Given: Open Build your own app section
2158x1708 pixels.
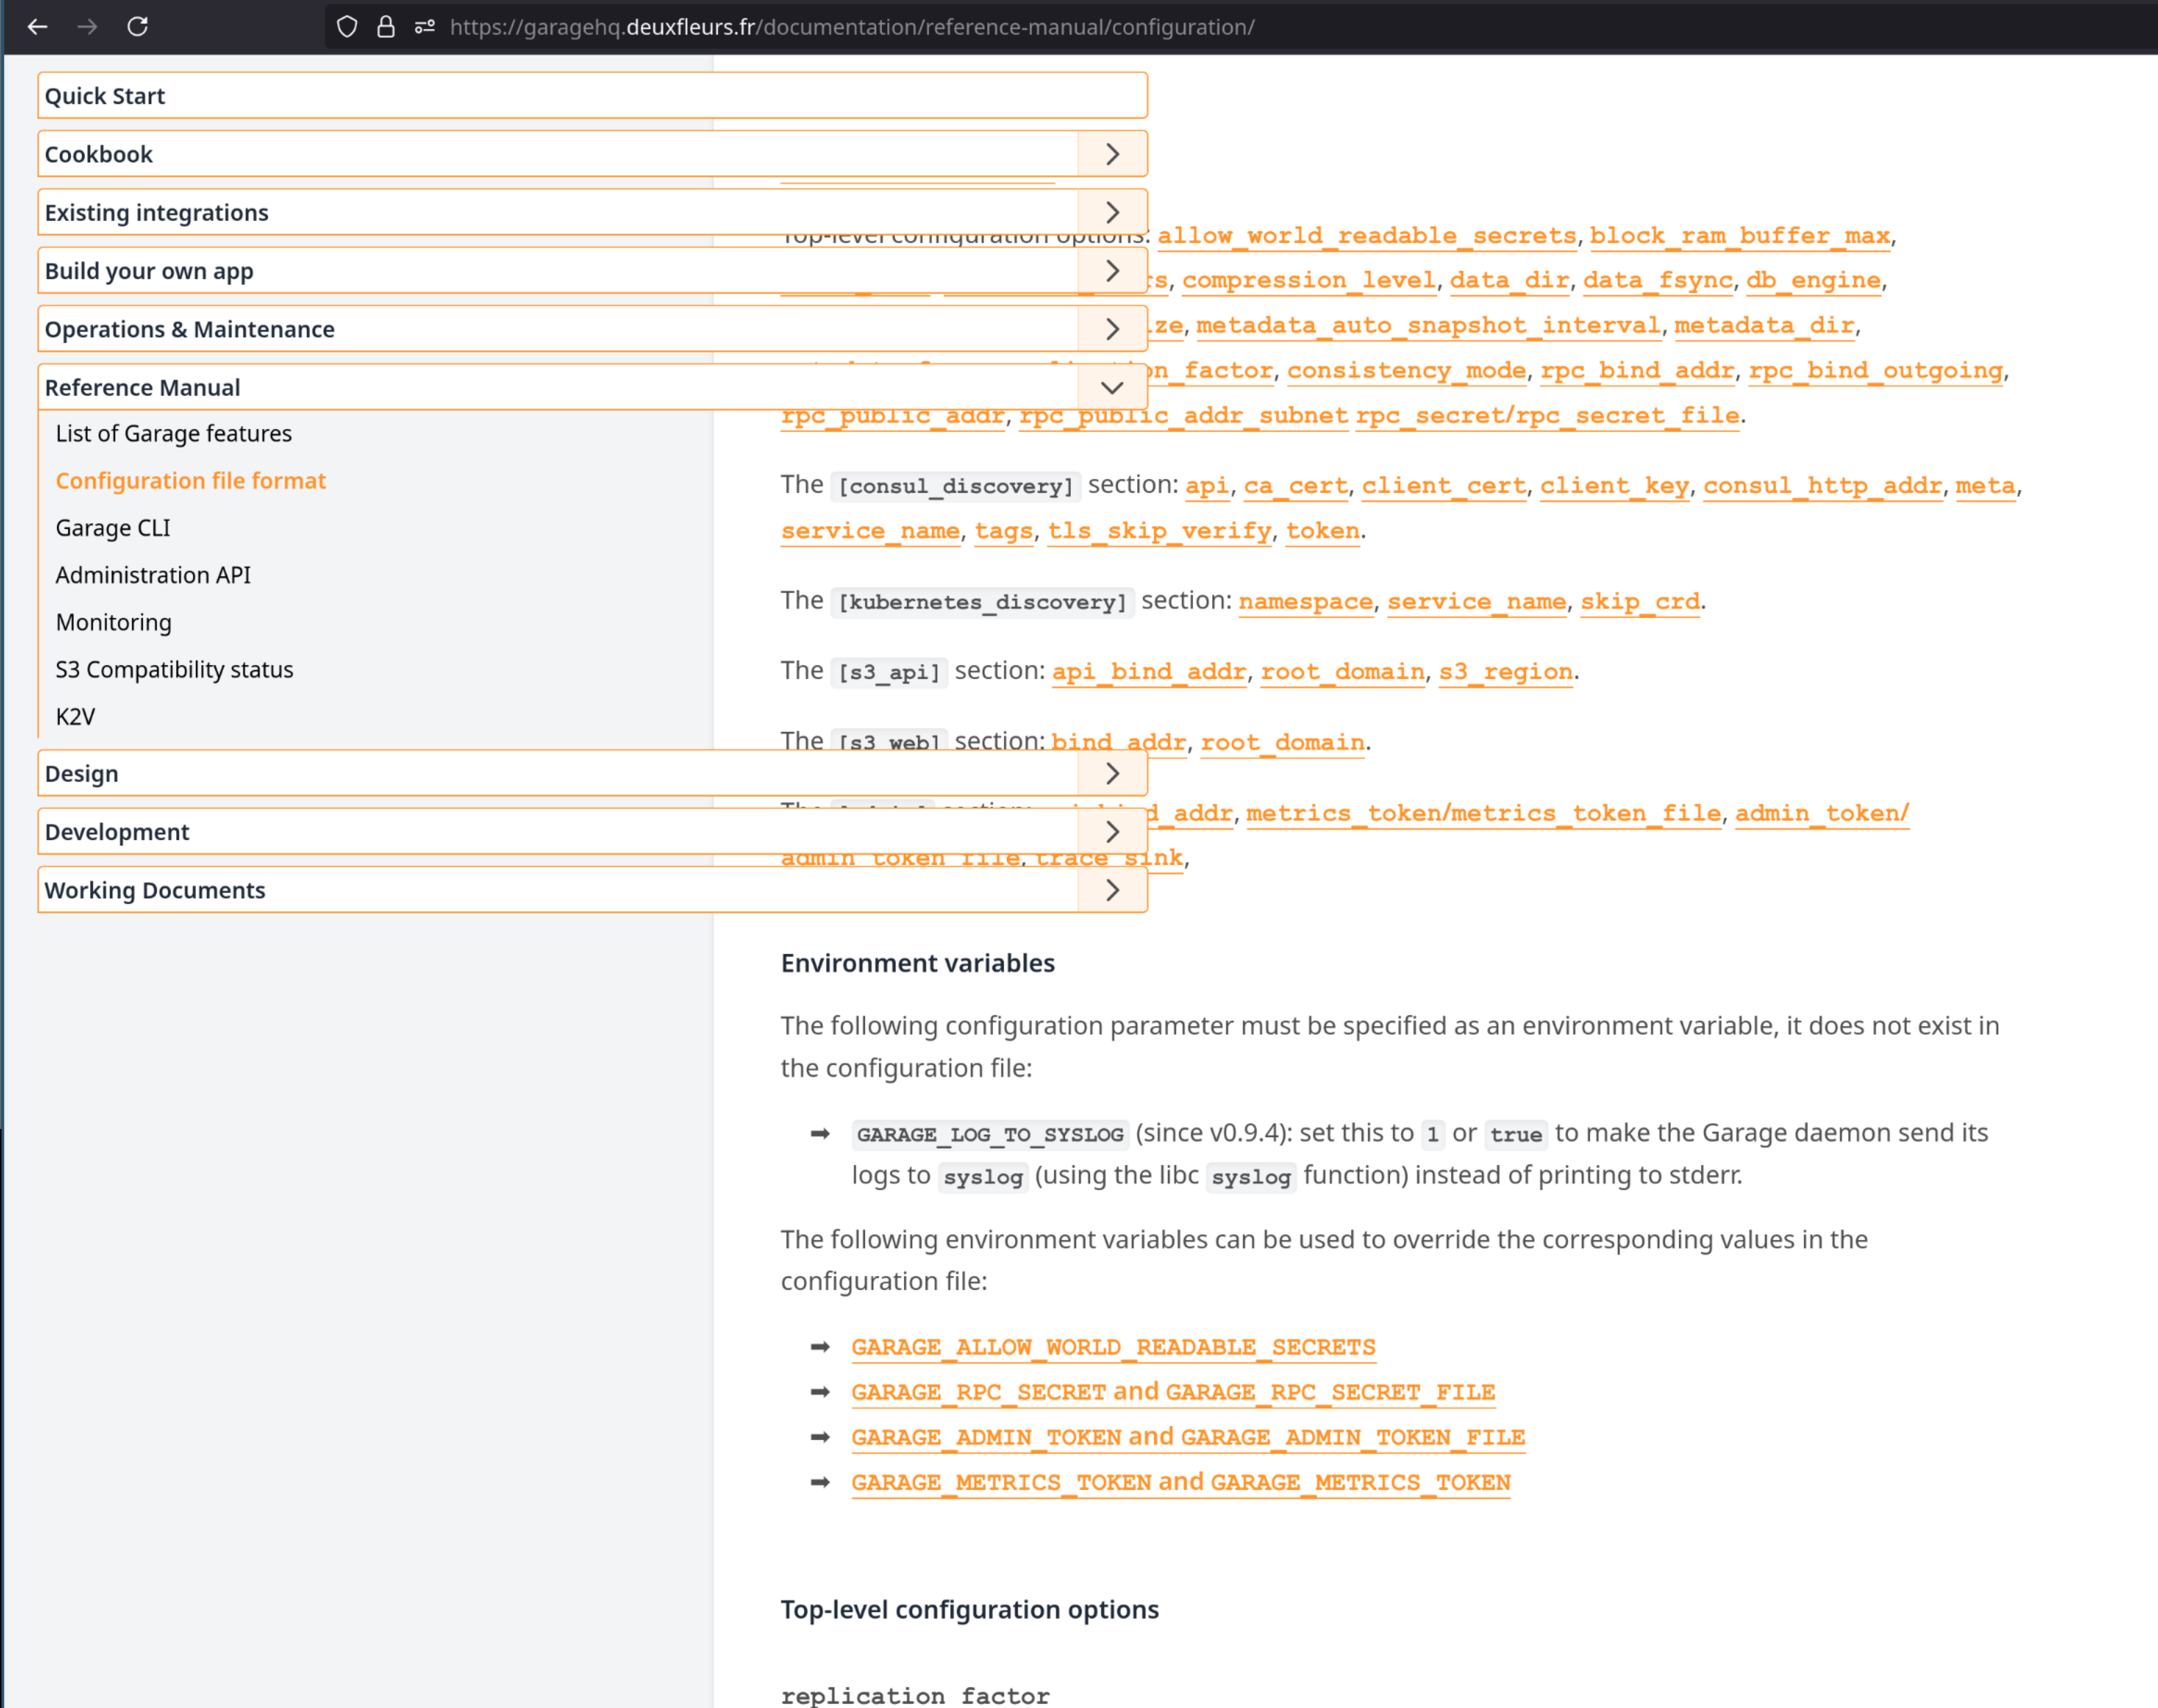Looking at the screenshot, I should coord(558,271).
